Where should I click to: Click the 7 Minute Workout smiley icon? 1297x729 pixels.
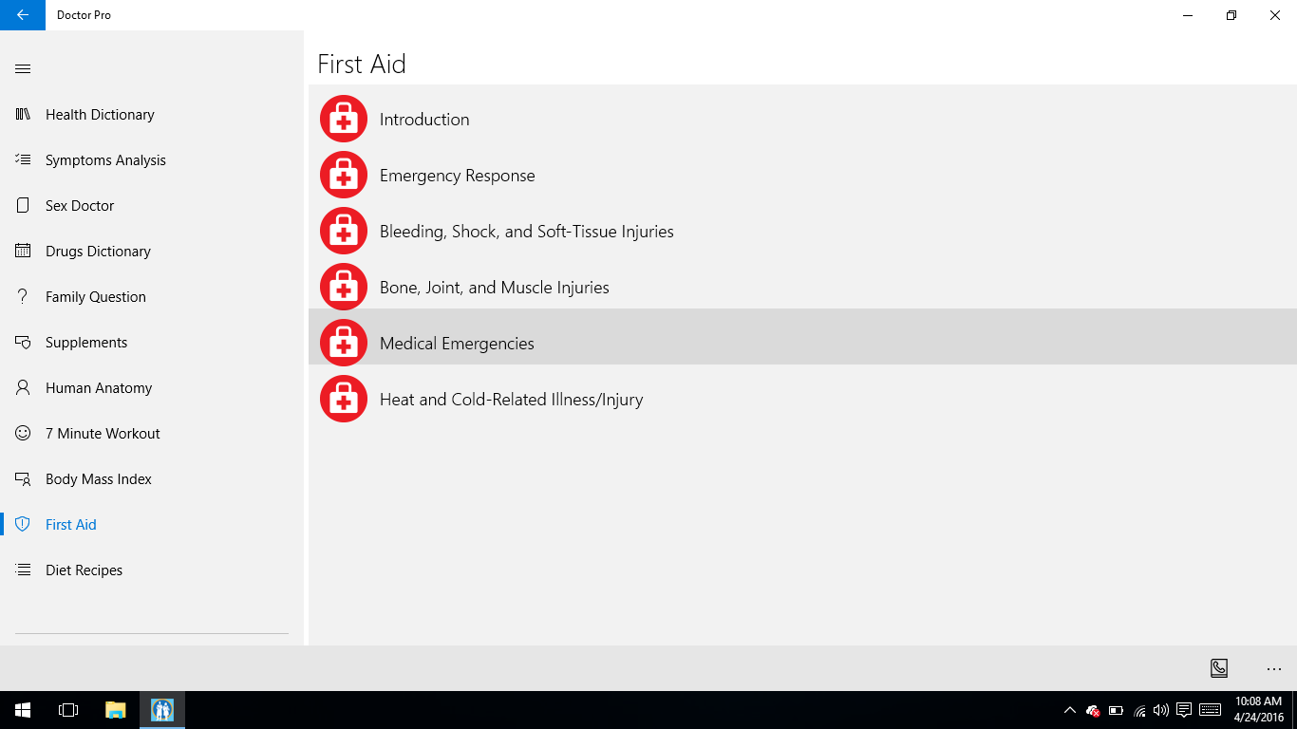pyautogui.click(x=23, y=434)
